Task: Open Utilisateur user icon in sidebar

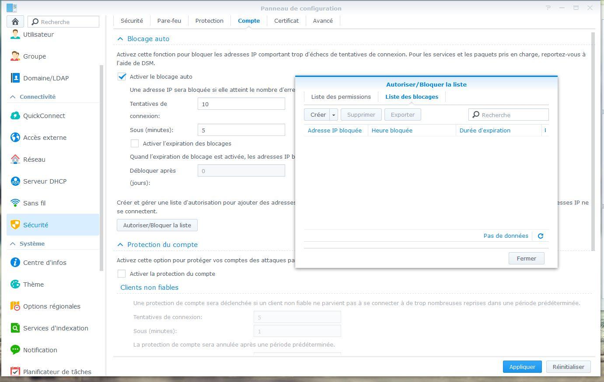Action: pos(15,34)
